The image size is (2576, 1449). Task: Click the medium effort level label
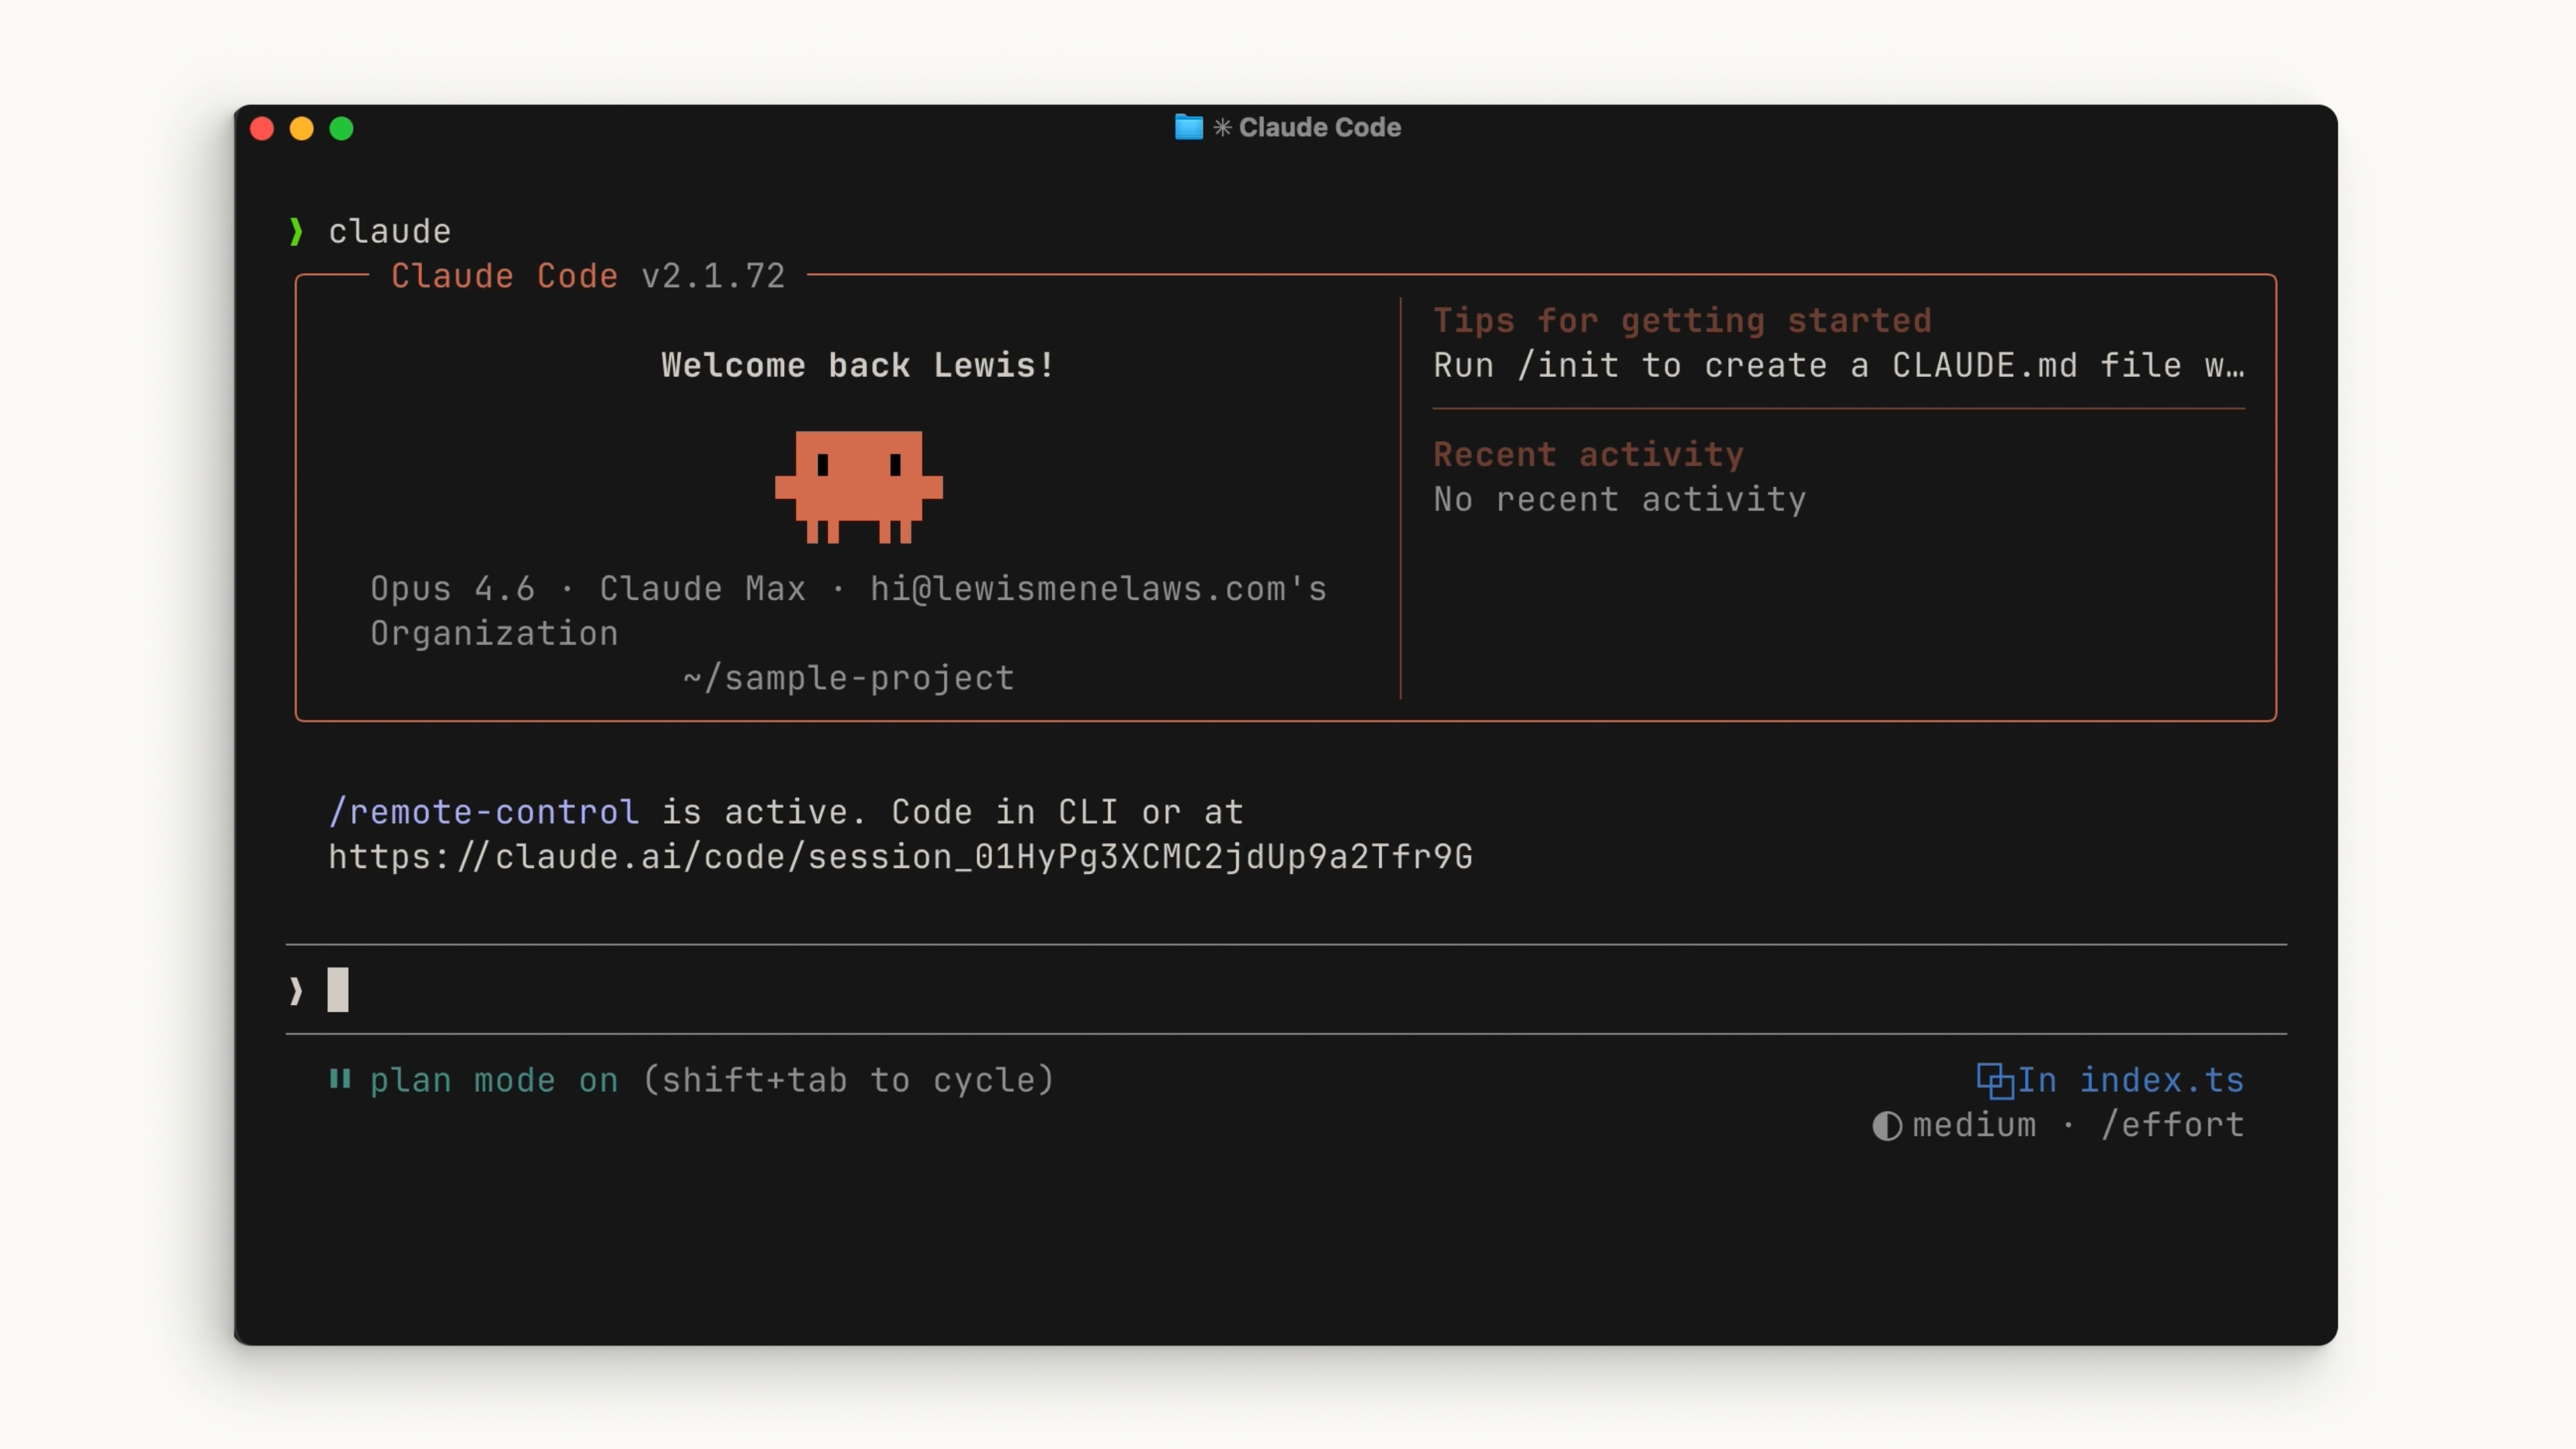(1974, 1125)
